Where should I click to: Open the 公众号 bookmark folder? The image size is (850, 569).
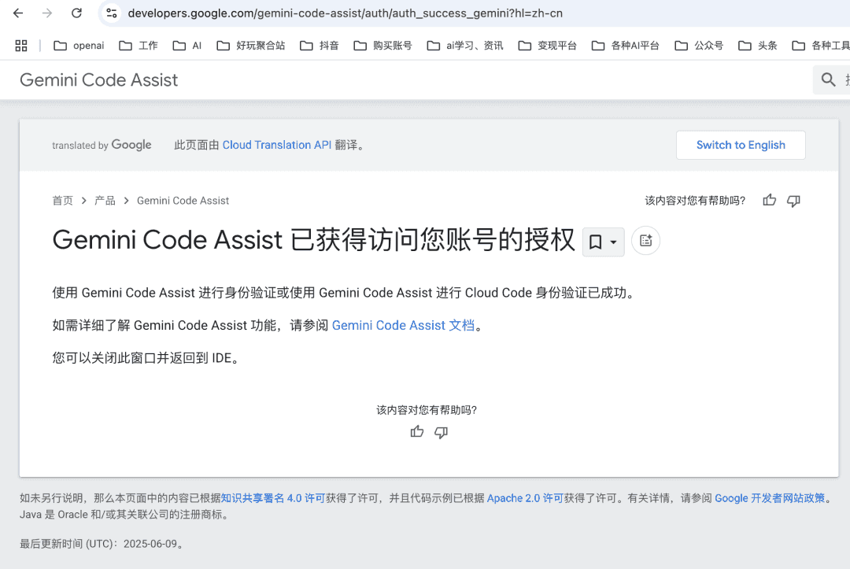[x=700, y=46]
